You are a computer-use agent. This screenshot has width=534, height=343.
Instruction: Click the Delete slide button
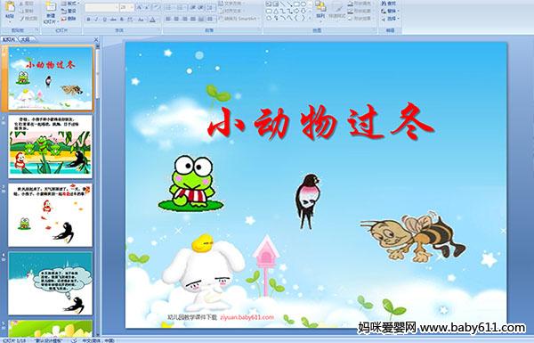69,19
